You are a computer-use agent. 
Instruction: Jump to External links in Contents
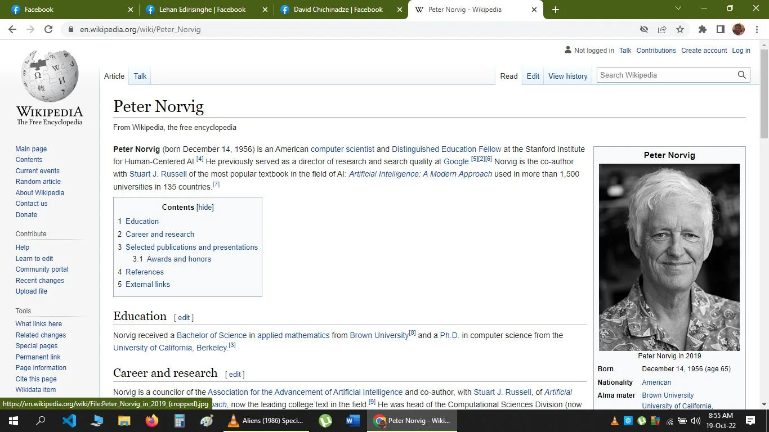[147, 284]
